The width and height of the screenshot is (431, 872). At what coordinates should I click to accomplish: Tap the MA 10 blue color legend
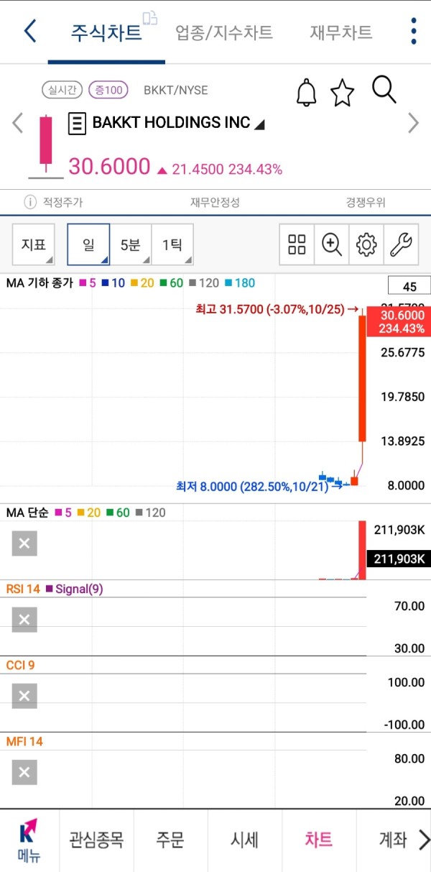113,283
